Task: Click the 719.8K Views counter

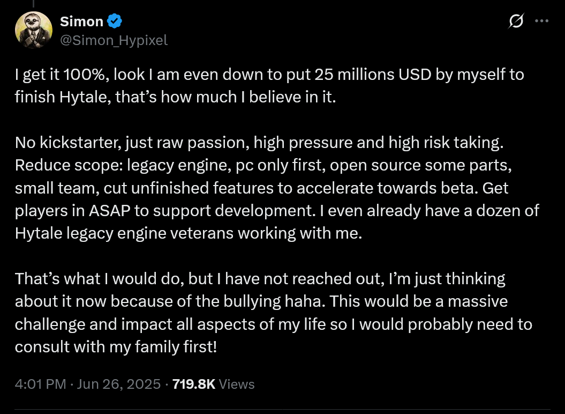Action: click(193, 384)
